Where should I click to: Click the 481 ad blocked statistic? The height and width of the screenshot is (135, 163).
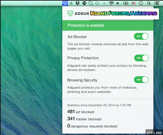tap(80, 112)
